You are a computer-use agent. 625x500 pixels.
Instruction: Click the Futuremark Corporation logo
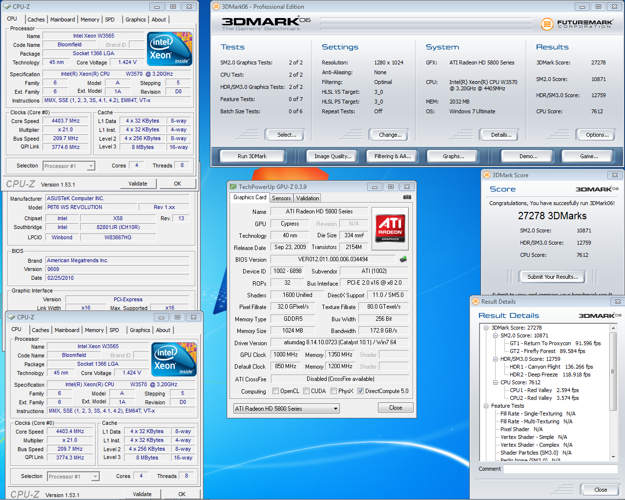pos(577,23)
